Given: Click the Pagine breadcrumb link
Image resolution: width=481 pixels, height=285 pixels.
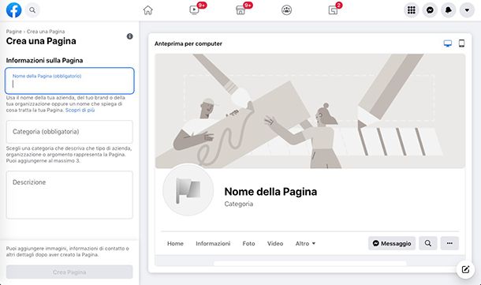Looking at the screenshot, I should click(x=14, y=32).
